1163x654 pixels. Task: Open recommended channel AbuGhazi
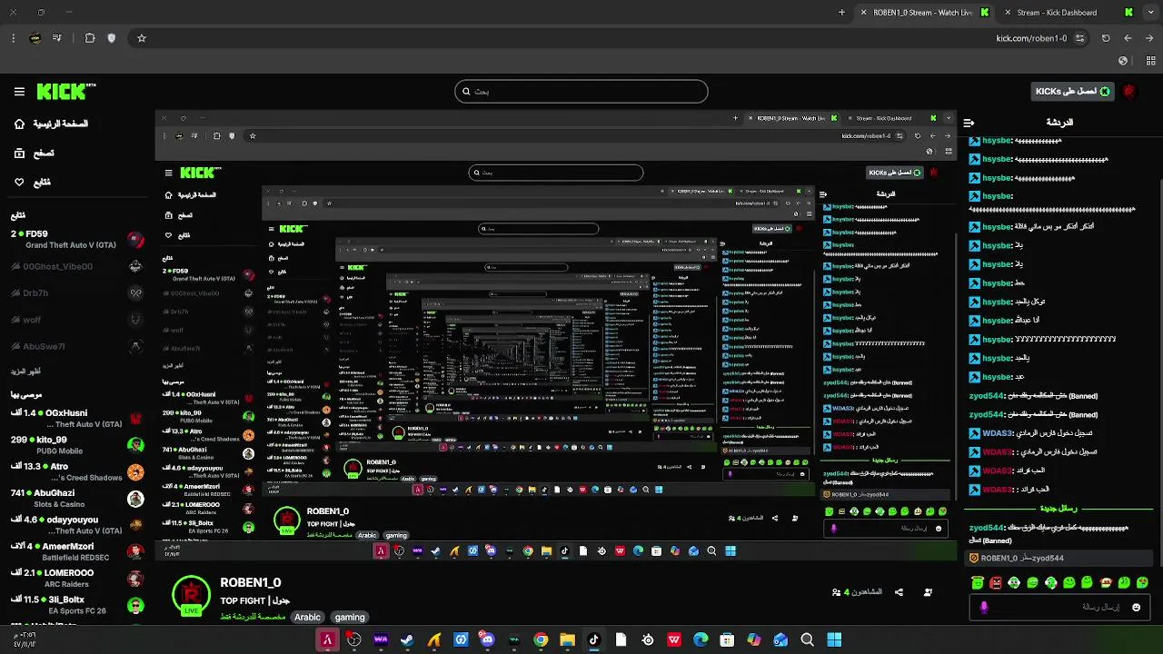coord(77,499)
